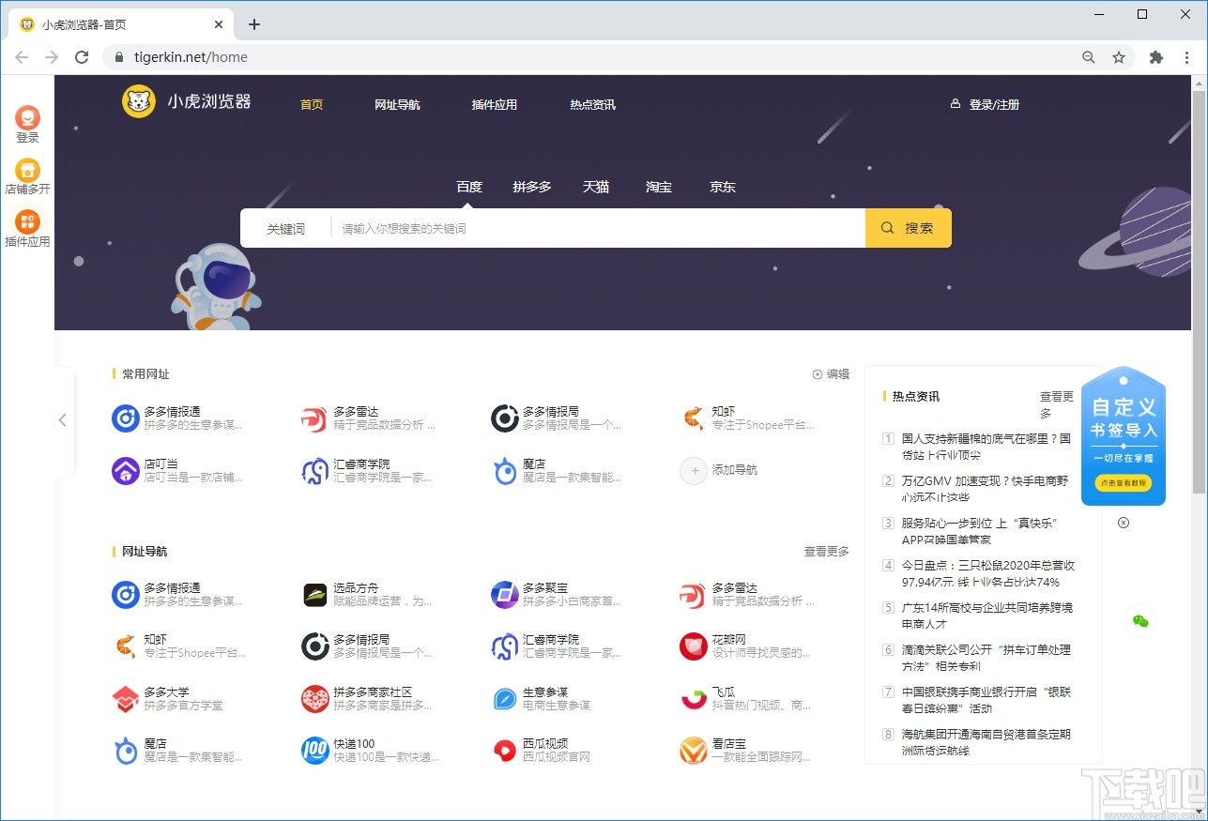Click the floating WeChat contact icon
1208x821 pixels.
pos(1139,620)
